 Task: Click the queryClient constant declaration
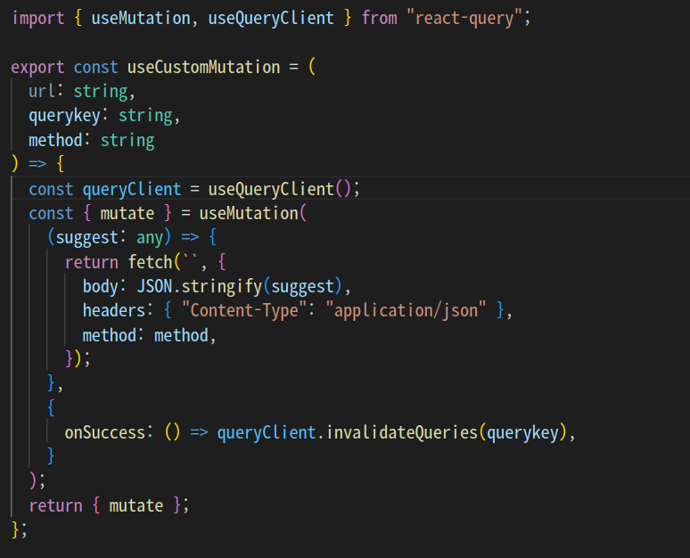point(132,189)
